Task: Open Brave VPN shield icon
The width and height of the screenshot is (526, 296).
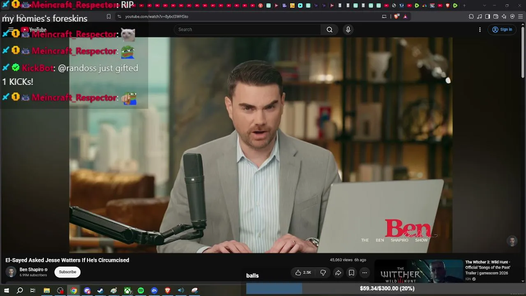Action: 512,16
